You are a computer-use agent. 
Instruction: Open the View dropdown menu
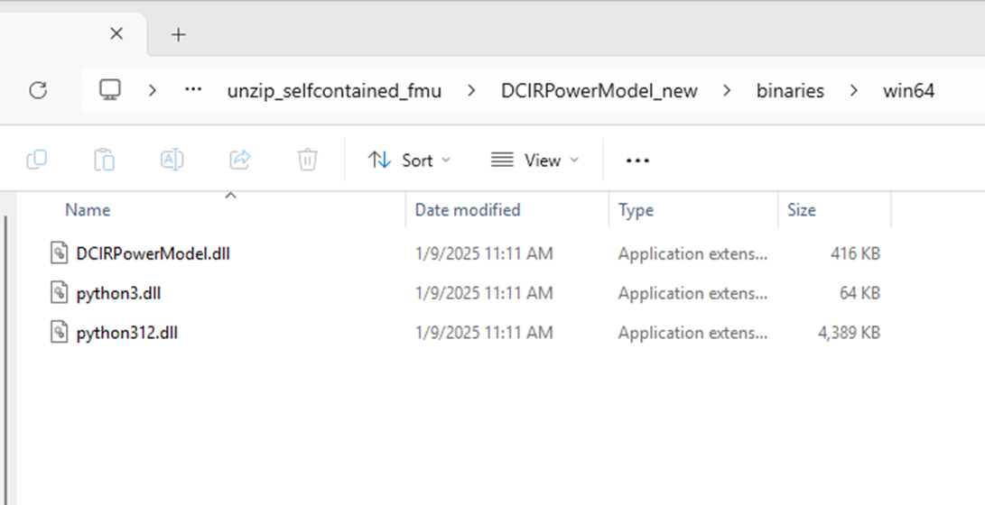point(534,161)
